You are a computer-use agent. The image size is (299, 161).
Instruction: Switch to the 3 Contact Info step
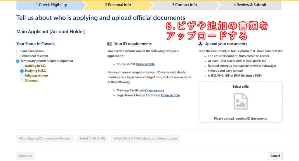click(x=184, y=5)
